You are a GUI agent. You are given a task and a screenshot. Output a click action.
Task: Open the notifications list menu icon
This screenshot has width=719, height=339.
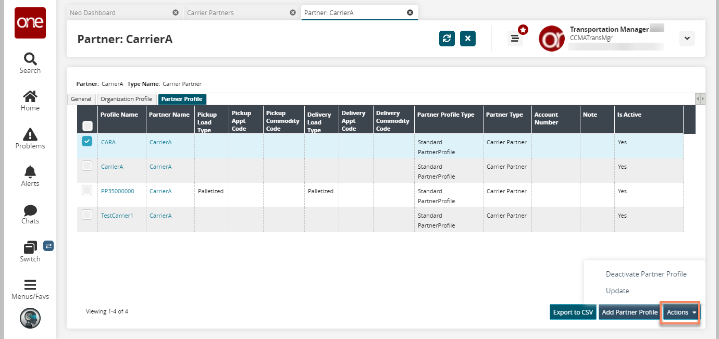pyautogui.click(x=515, y=39)
